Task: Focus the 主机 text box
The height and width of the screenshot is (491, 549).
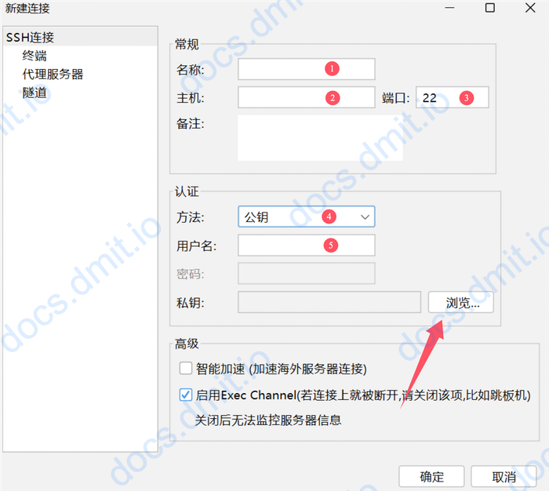Action: (306, 98)
